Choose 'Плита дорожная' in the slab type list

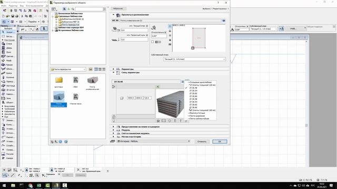pos(197,115)
